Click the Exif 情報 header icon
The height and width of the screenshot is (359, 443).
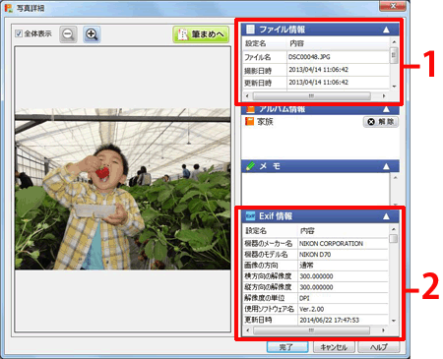[x=250, y=216]
